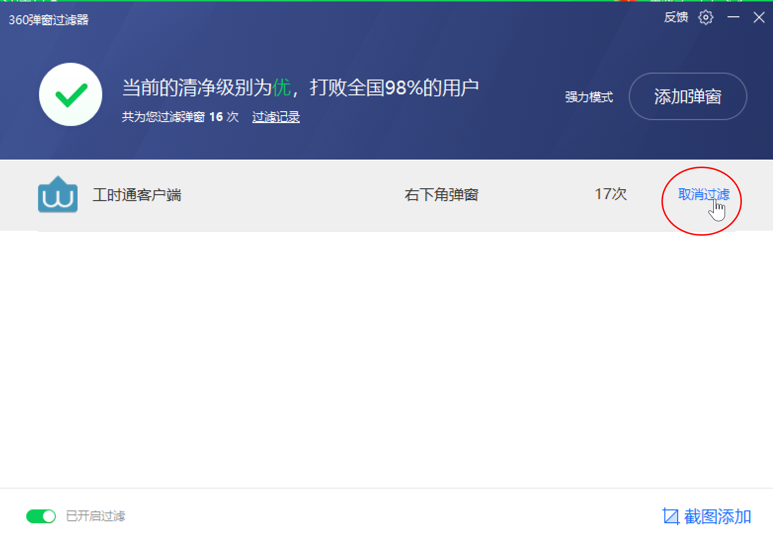Click the 反馈 feedback link
Screen dimensions: 773x544
tap(676, 17)
